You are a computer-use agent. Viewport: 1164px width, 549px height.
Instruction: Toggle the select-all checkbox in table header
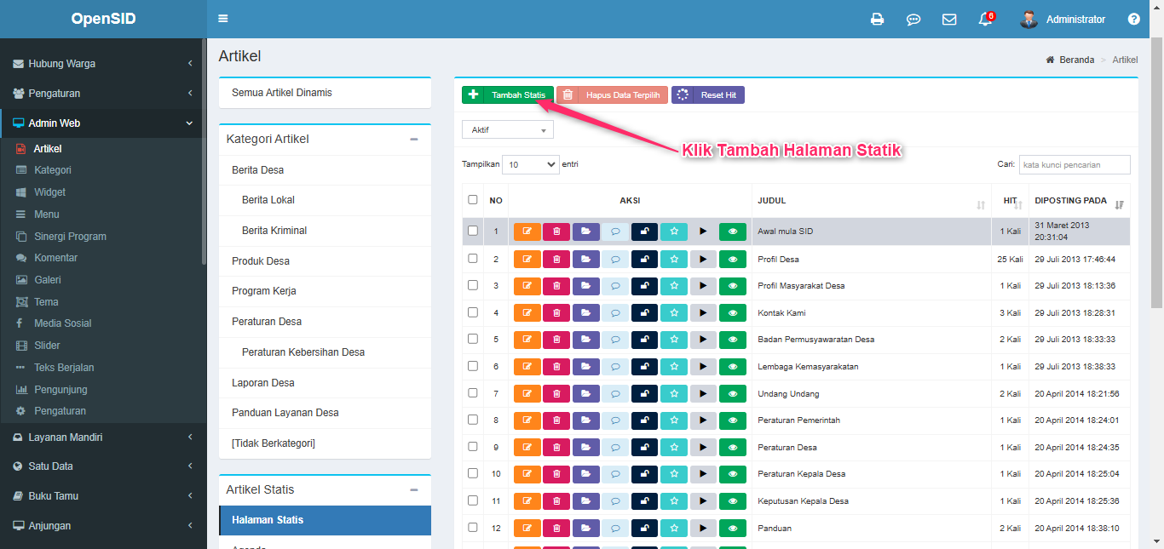473,200
